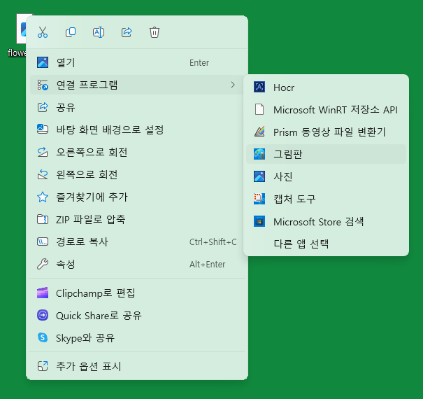The height and width of the screenshot is (399, 423).
Task: Select Clipchamp로 편집
Action: (x=137, y=293)
